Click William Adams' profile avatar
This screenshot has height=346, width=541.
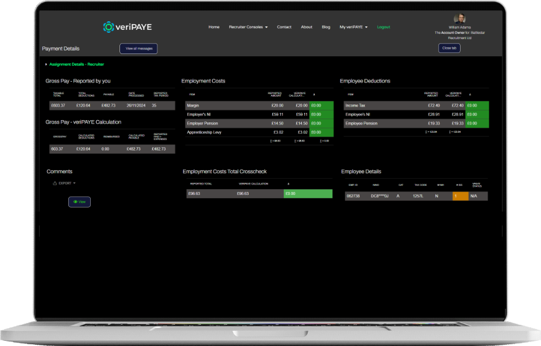[459, 18]
